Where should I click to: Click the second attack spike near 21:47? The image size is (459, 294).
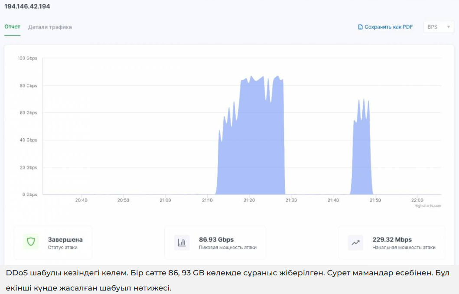click(x=361, y=152)
